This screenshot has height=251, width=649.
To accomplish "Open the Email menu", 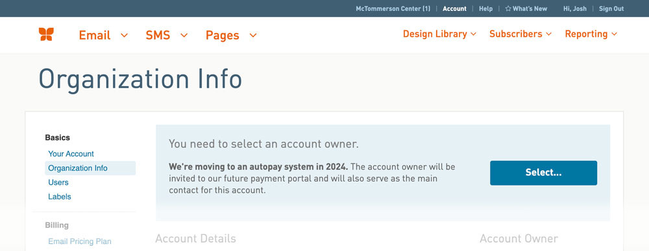I will tap(95, 35).
